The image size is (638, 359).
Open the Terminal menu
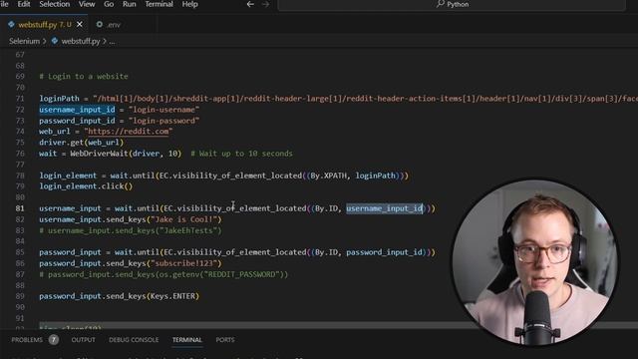[159, 4]
